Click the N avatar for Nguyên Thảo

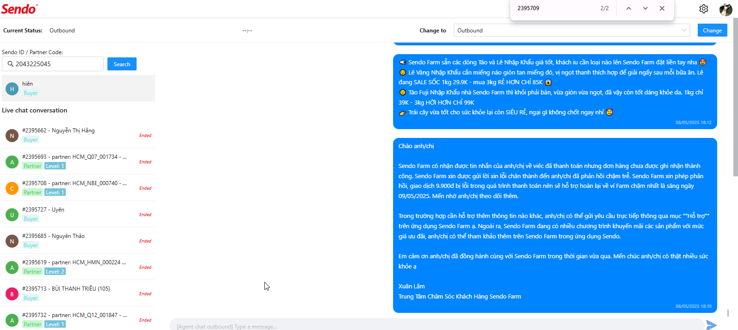(x=12, y=241)
